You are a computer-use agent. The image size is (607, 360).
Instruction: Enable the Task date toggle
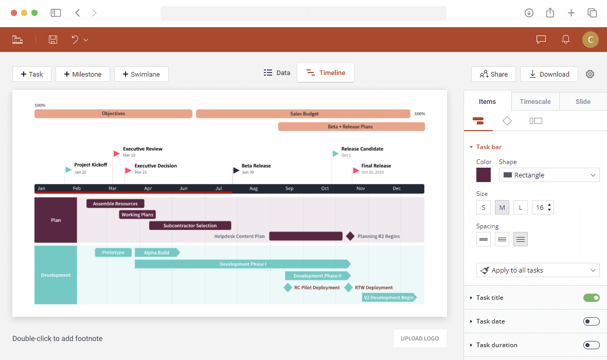point(591,321)
